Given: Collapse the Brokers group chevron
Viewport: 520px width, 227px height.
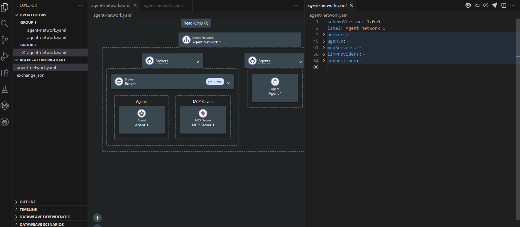Looking at the screenshot, I should pos(198,62).
